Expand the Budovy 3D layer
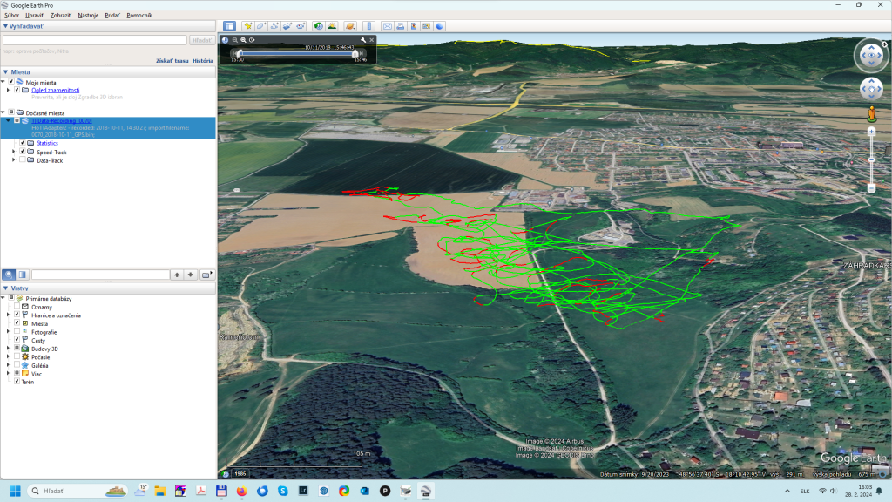 click(x=9, y=349)
